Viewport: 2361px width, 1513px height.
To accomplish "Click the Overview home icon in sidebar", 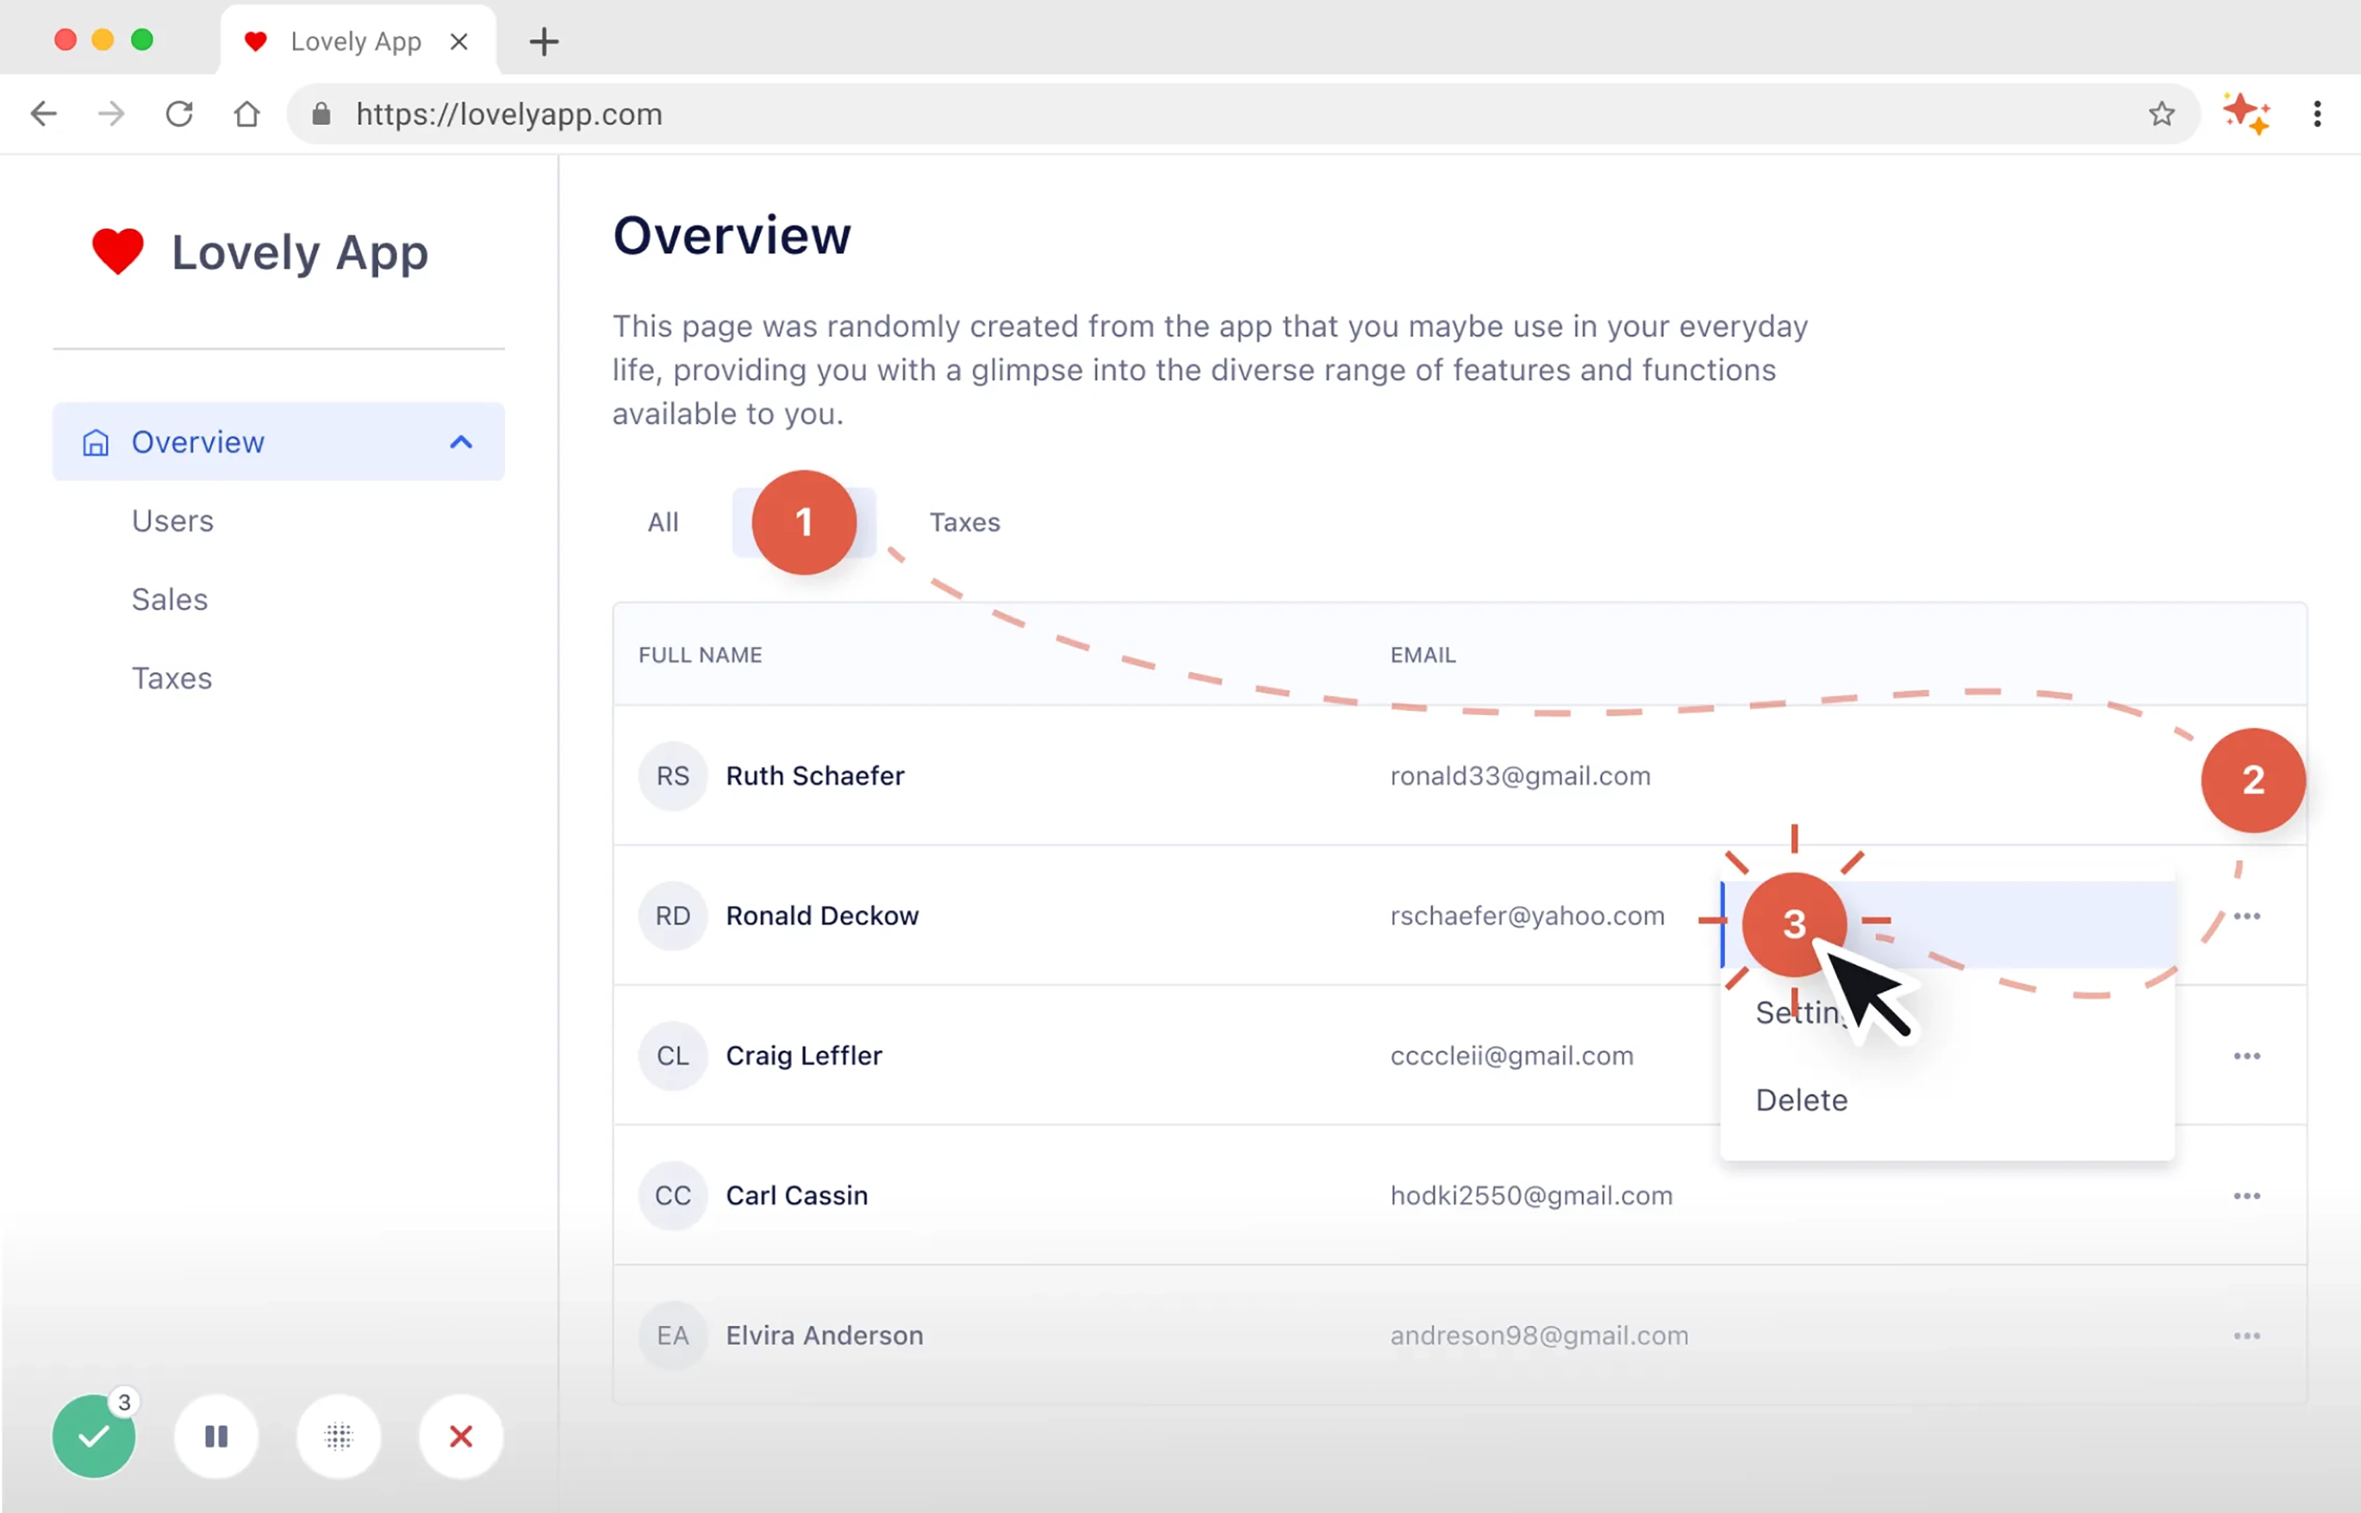I will [x=95, y=442].
